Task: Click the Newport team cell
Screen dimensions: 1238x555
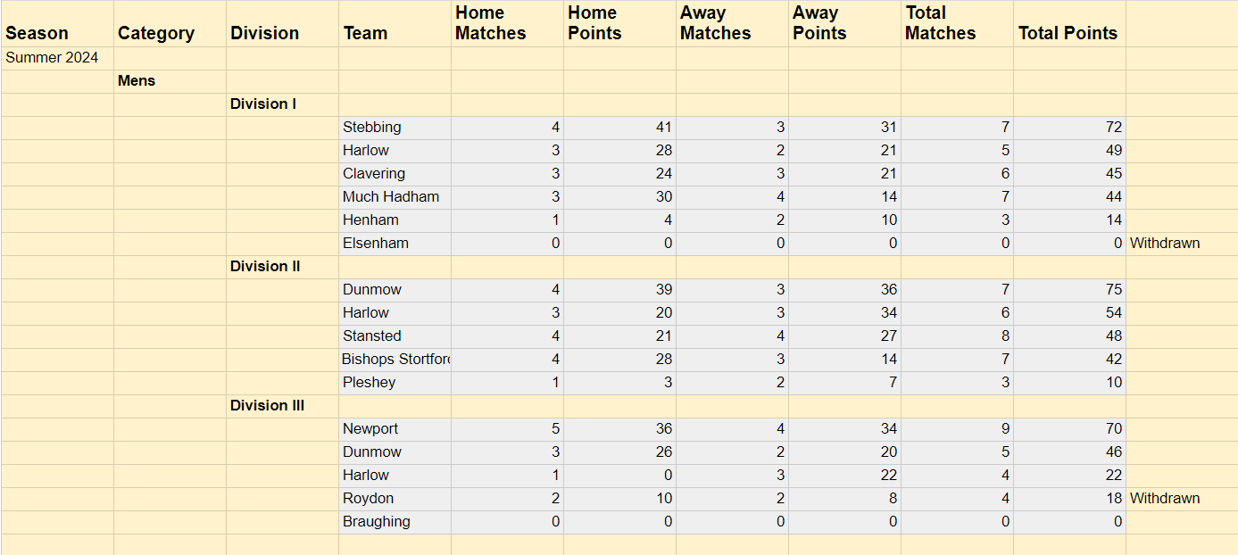Action: tap(395, 429)
